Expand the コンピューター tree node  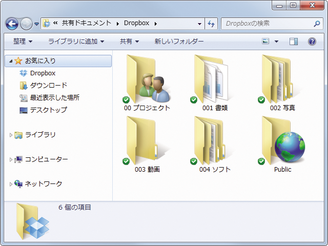coord(11,159)
